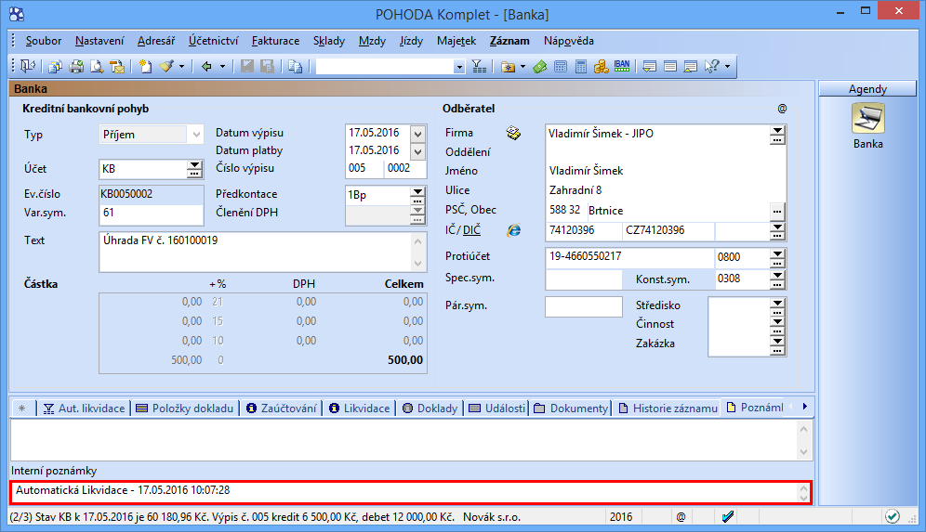Screen dimensions: 926x532
Task: Open the Datum platby date dropdown
Action: tap(417, 151)
